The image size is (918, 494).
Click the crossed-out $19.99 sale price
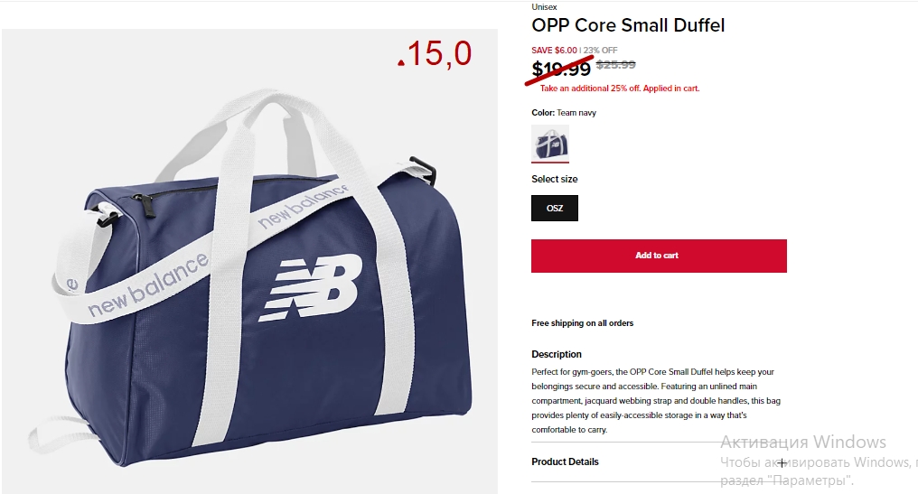click(x=561, y=69)
